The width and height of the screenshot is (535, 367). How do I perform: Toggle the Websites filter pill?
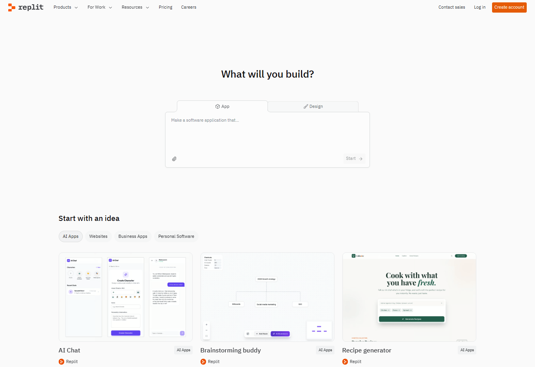(x=98, y=236)
